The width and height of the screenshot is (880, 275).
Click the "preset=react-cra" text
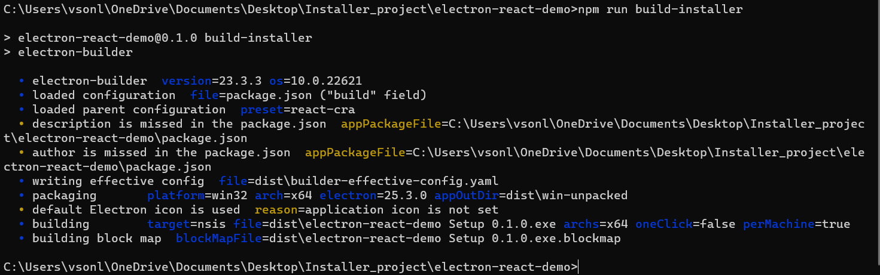click(x=298, y=110)
